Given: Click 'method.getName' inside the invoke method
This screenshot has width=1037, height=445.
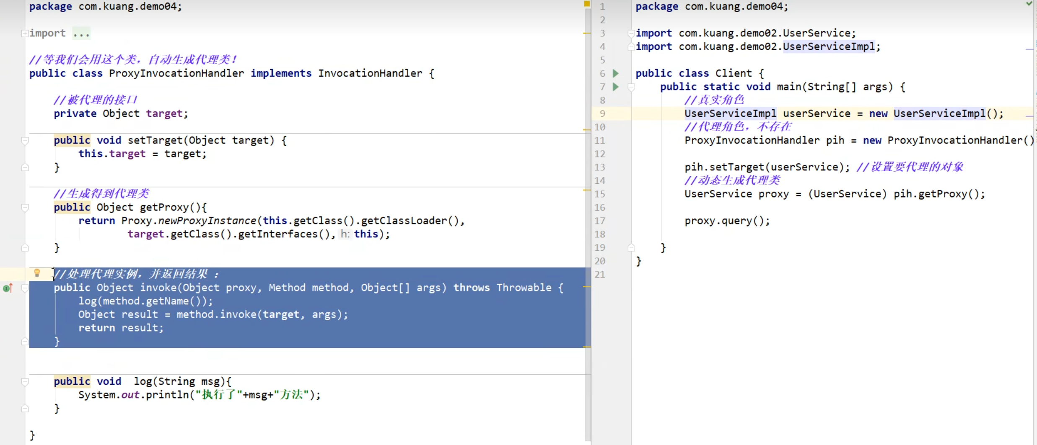Looking at the screenshot, I should pyautogui.click(x=146, y=301).
